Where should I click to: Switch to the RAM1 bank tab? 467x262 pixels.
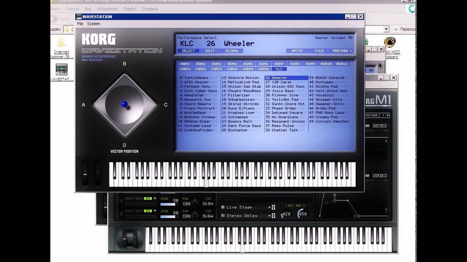185,64
